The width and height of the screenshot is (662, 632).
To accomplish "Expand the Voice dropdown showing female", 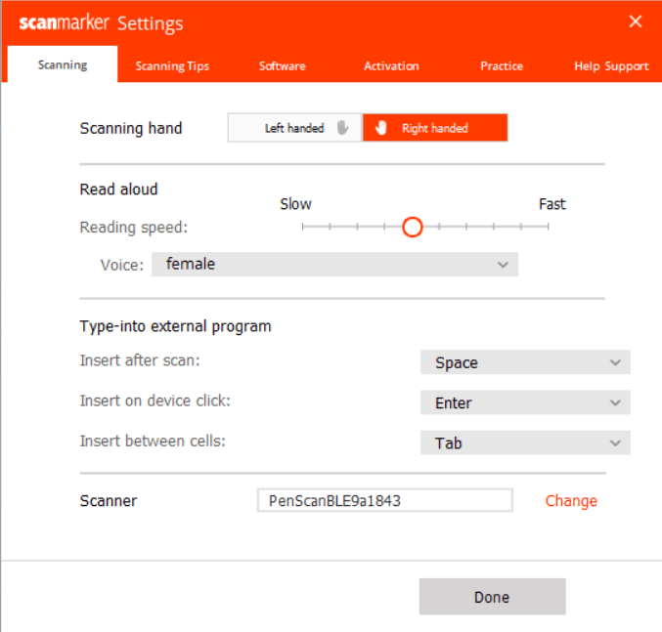I will [x=334, y=264].
